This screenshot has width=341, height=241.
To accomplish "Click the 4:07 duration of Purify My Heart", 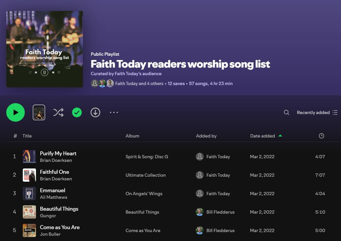I will click(x=320, y=157).
